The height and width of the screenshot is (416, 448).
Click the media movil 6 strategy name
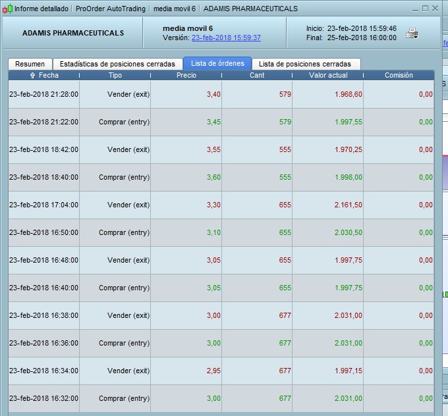tap(188, 28)
